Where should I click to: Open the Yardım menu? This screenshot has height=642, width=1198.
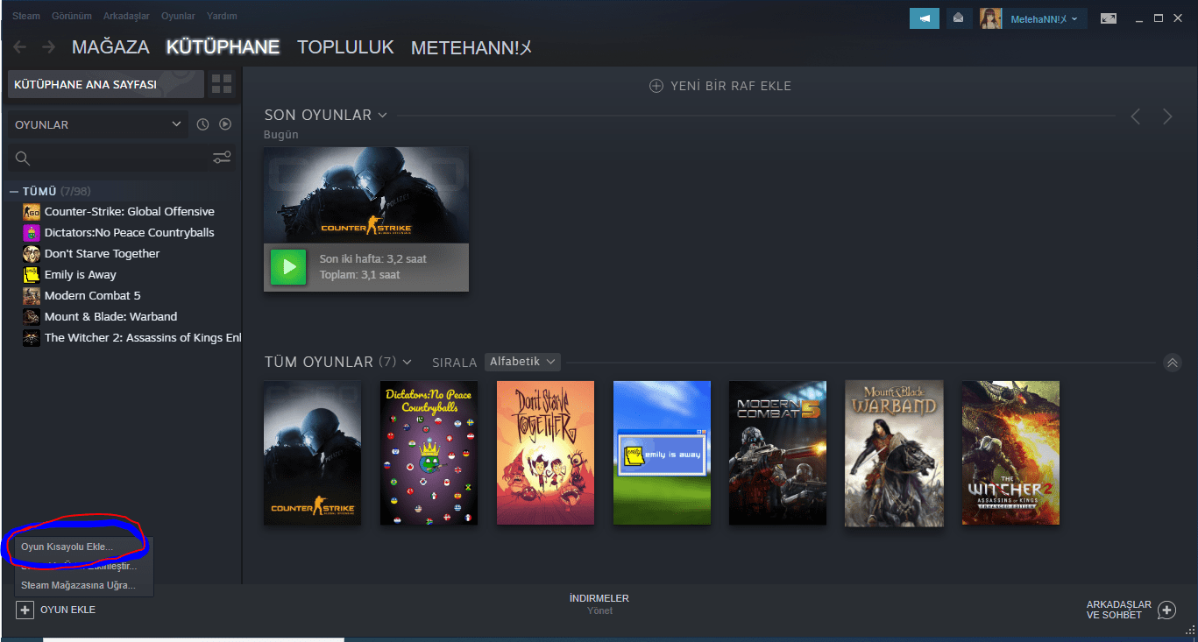click(x=222, y=16)
